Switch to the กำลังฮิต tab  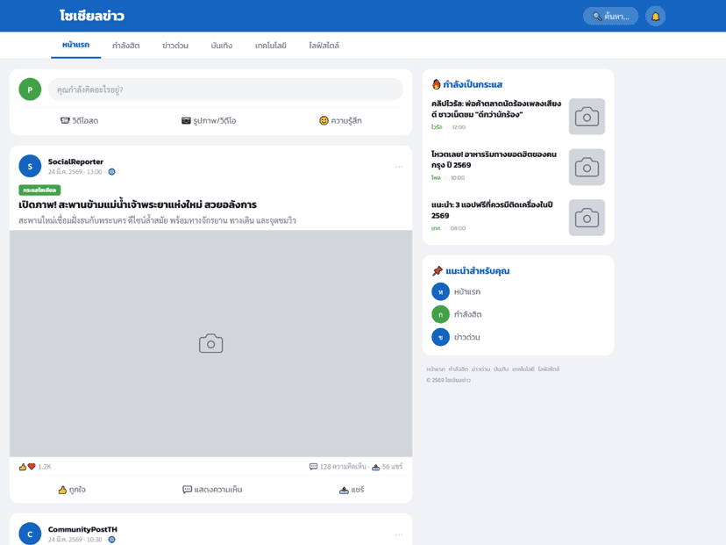click(126, 46)
